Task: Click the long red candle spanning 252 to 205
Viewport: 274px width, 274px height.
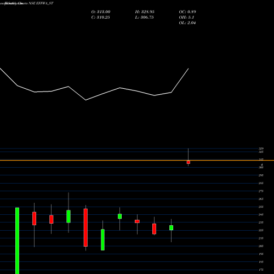Action: point(85,227)
